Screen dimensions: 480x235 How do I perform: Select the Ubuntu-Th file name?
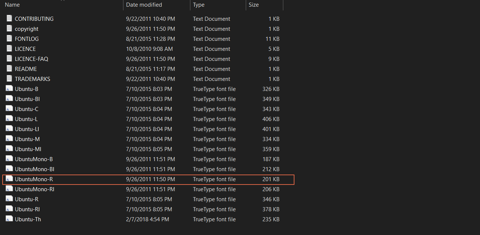point(28,219)
